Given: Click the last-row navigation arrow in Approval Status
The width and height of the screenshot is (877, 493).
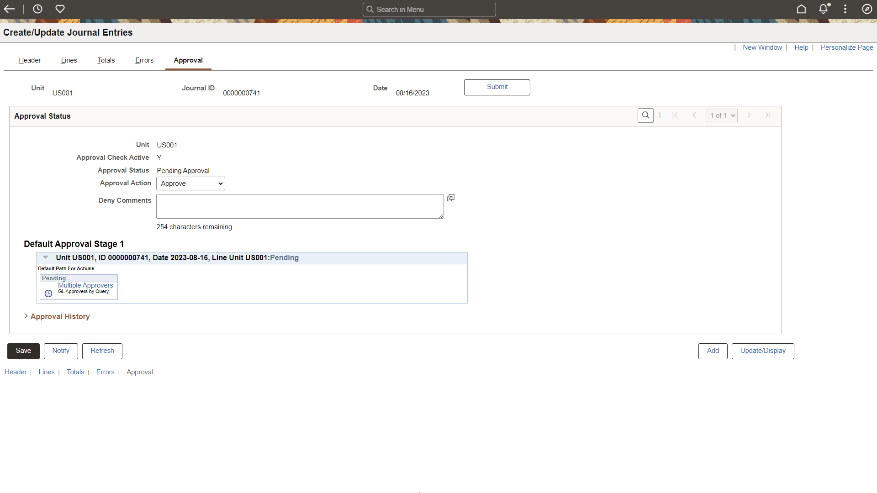Looking at the screenshot, I should tap(767, 115).
